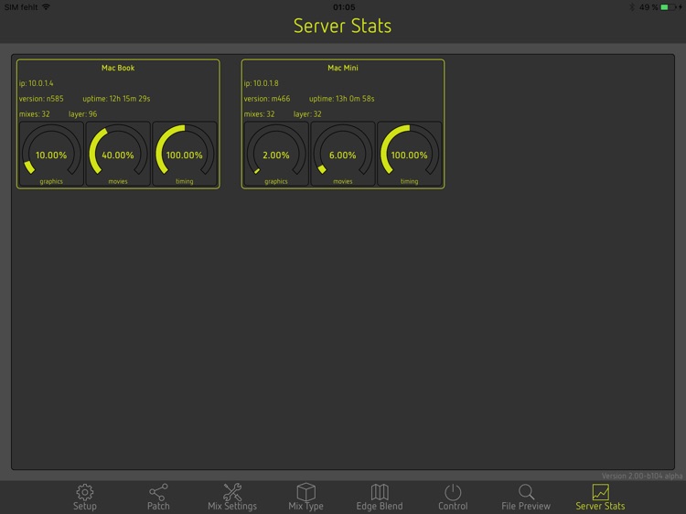The height and width of the screenshot is (514, 686).
Task: Select Mac Book movies gauge 40.00%
Action: tap(118, 154)
